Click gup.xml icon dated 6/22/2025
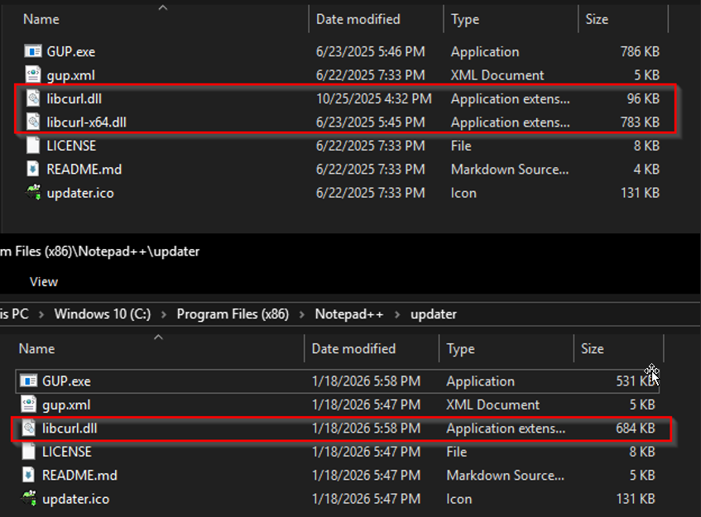Viewport: 701px width, 517px height. 33,75
